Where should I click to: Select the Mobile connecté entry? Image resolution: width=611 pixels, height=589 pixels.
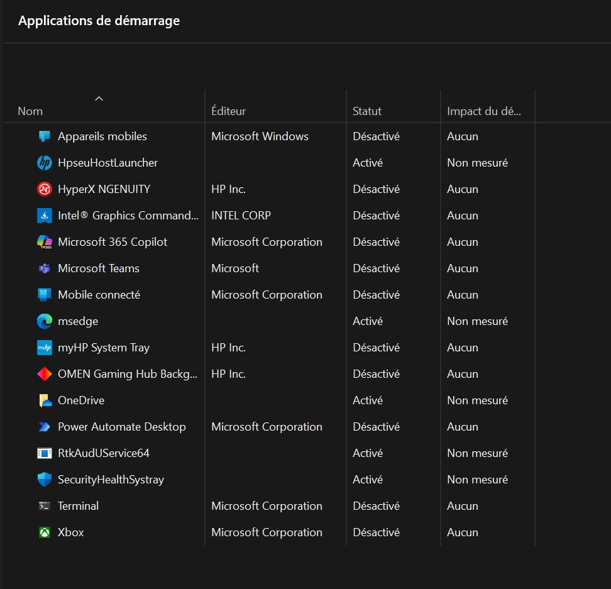tap(99, 295)
